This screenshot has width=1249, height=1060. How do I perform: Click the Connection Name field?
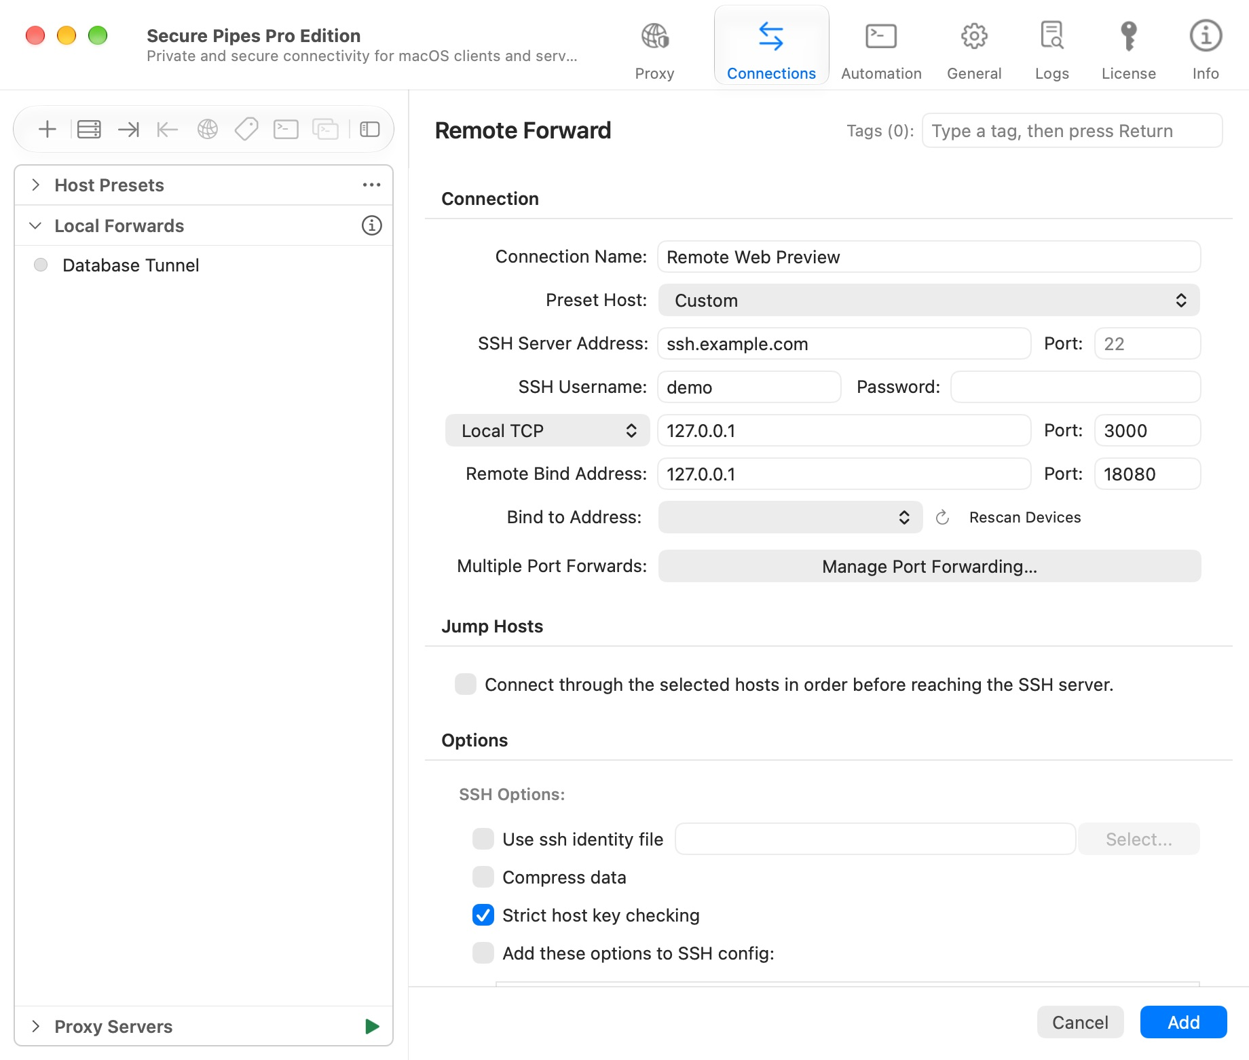pyautogui.click(x=929, y=257)
